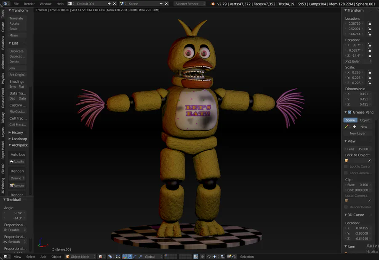Toggle lock on Rotation Z -14.4°
Image resolution: width=379 pixels, height=260 pixels.
tap(369, 55)
